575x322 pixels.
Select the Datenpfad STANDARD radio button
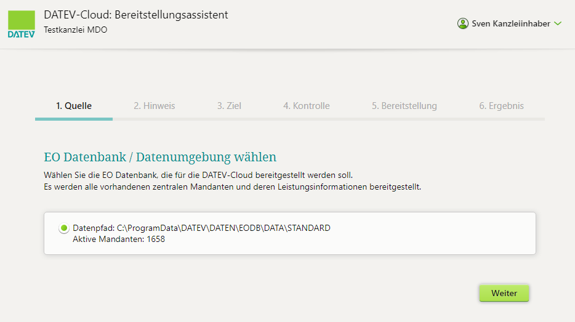(64, 228)
